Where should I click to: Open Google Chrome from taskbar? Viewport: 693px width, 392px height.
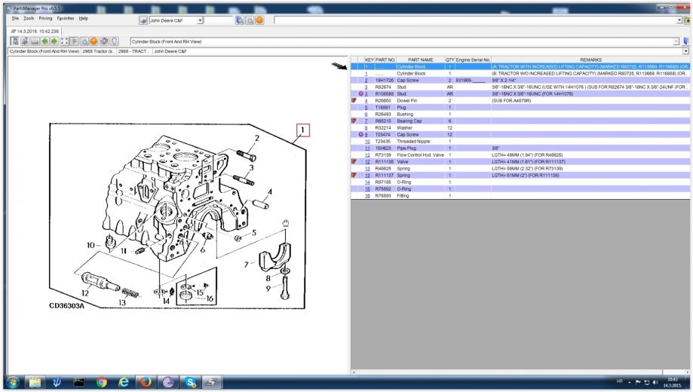pyautogui.click(x=101, y=382)
